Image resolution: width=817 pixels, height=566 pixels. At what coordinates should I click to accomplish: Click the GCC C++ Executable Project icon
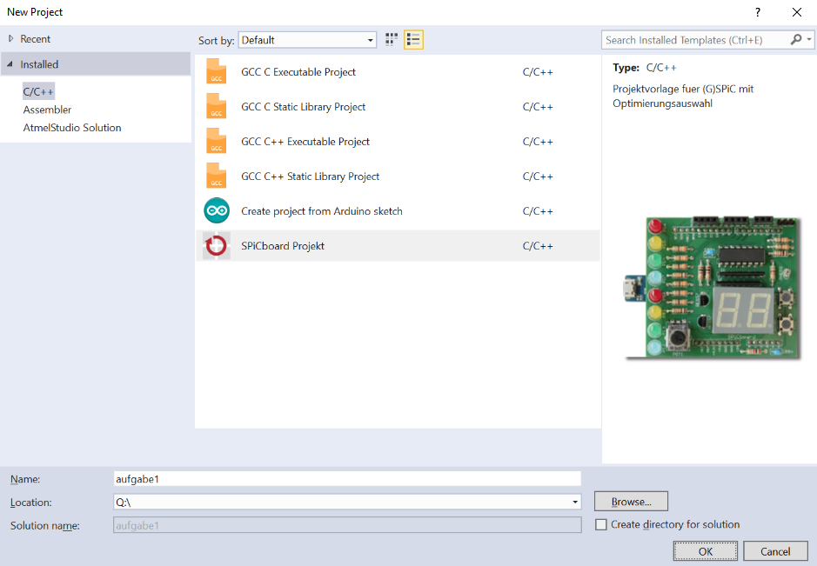click(x=217, y=142)
